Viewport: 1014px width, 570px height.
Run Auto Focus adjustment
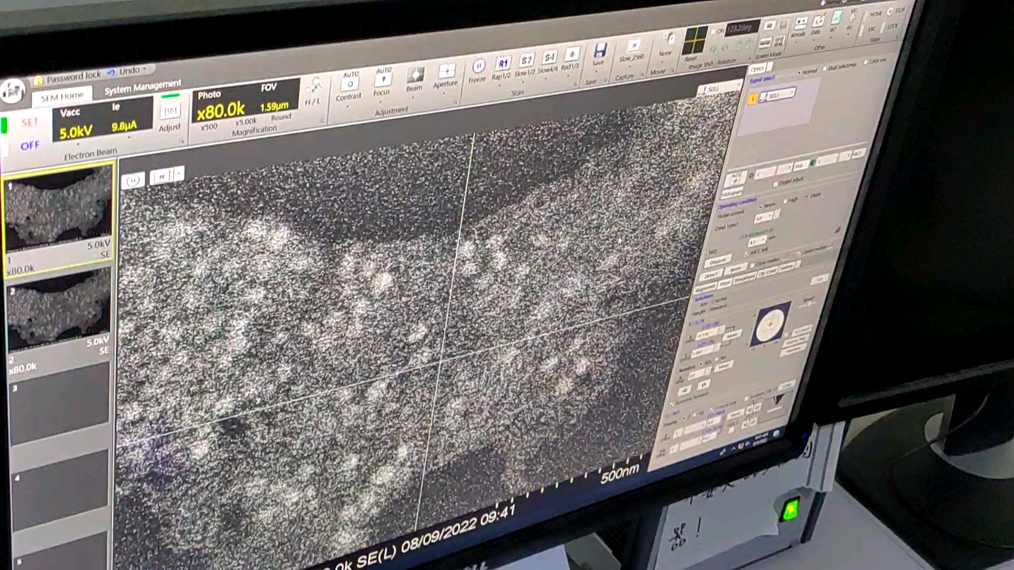383,80
